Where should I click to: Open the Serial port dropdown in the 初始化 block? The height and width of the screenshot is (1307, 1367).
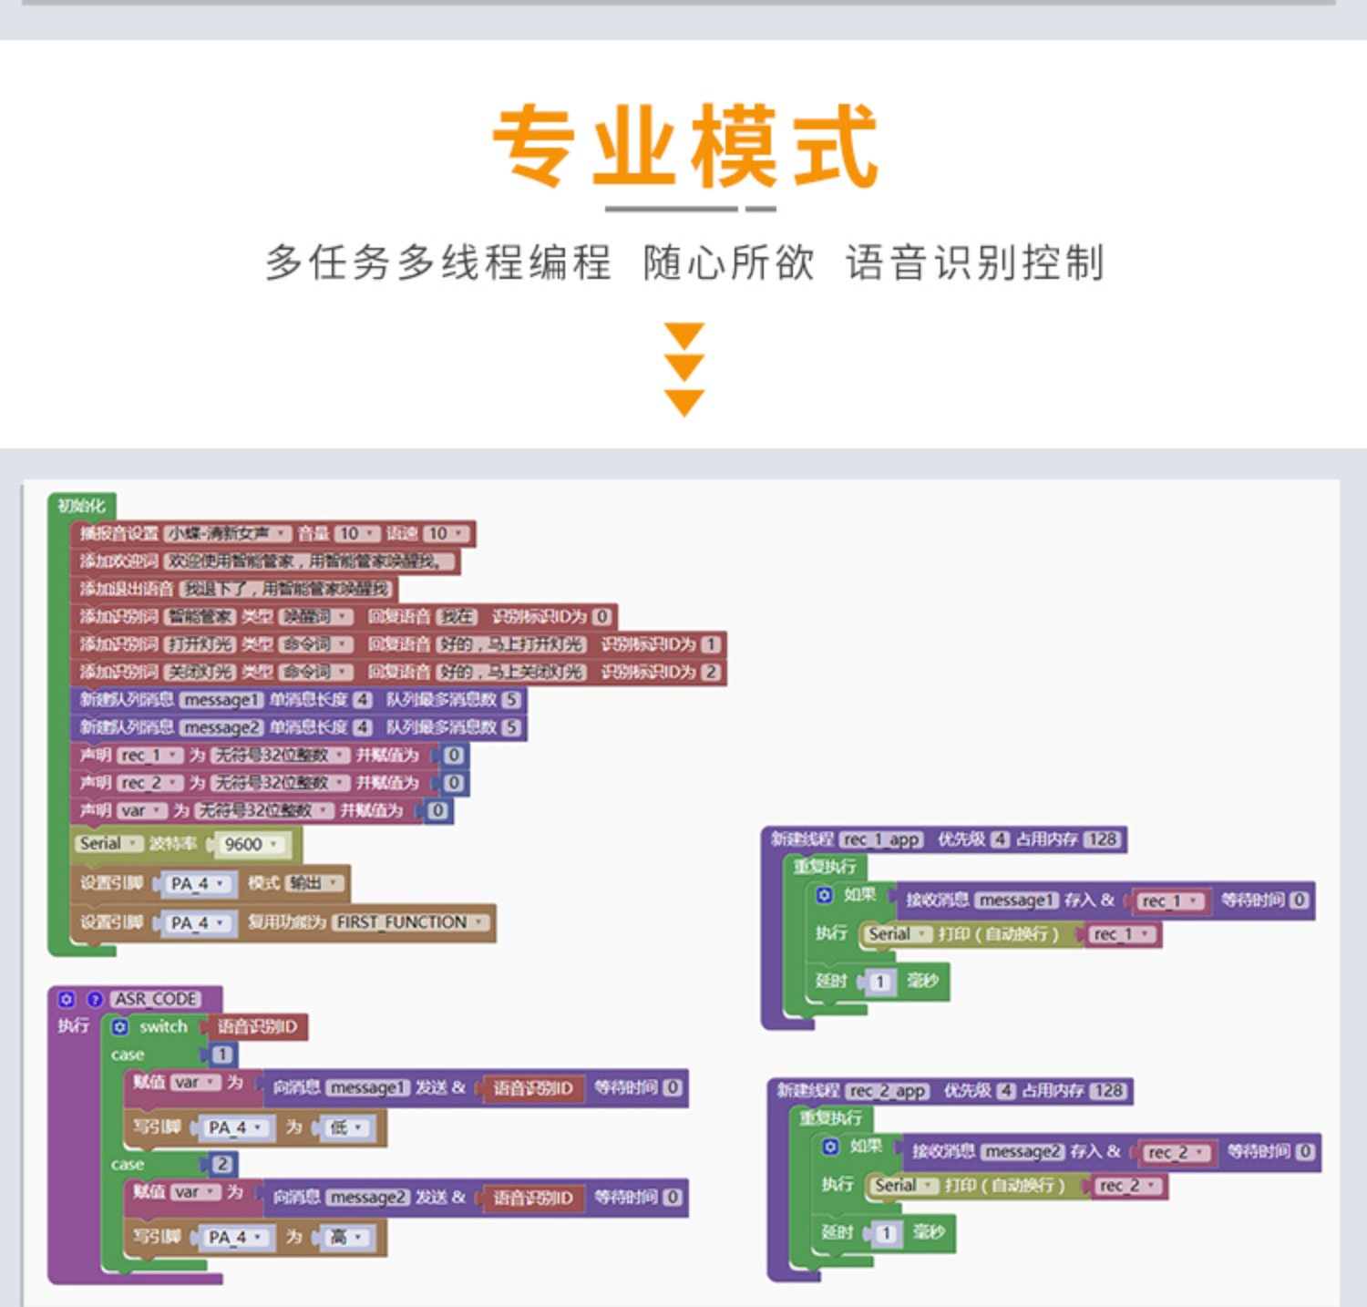coord(133,844)
